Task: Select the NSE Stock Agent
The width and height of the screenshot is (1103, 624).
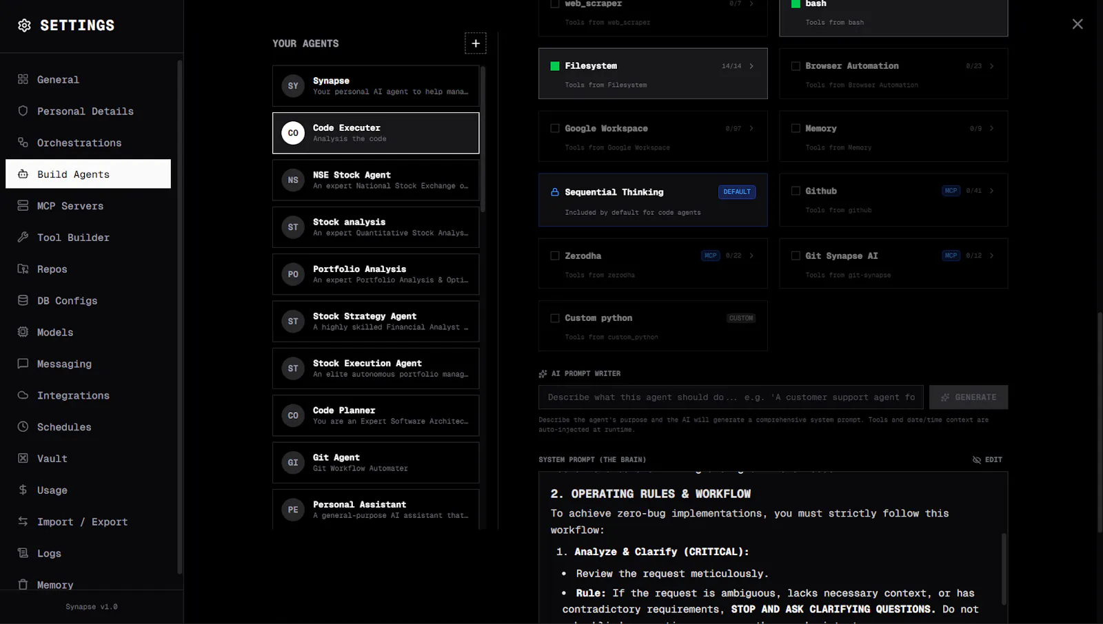Action: [x=376, y=180]
